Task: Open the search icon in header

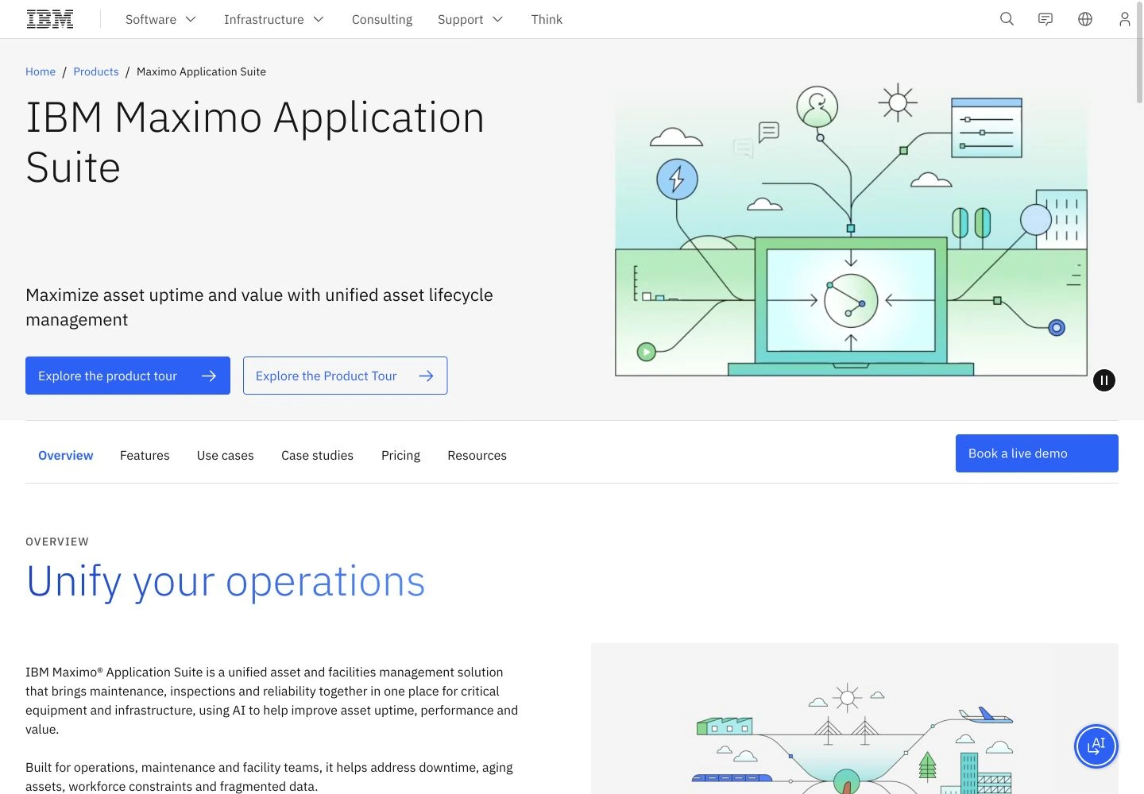Action: 1007,19
